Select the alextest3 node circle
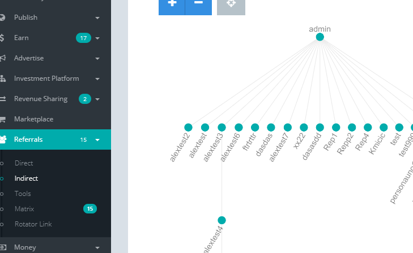413x253 pixels. point(222,128)
